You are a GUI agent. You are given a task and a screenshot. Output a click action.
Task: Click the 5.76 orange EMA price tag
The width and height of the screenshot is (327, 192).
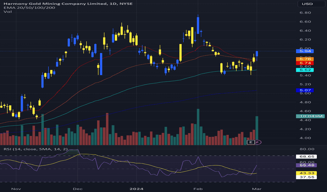(305, 59)
